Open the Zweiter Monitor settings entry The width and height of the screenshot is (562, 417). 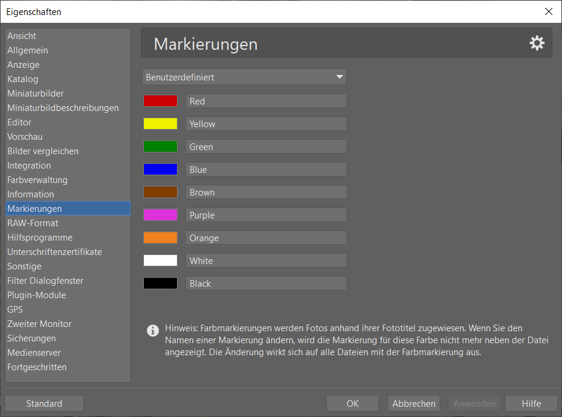tap(68, 324)
